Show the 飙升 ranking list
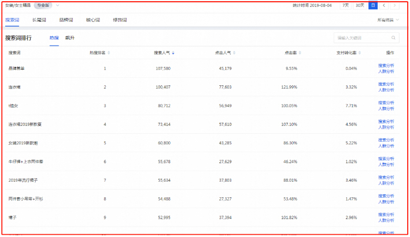Viewport: 410px width, 237px height. click(70, 38)
